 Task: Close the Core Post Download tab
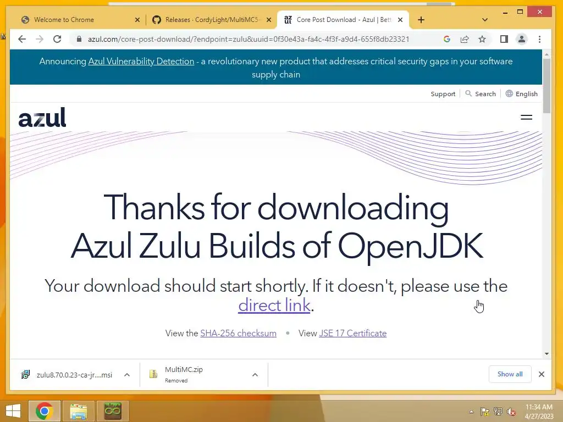[400, 20]
